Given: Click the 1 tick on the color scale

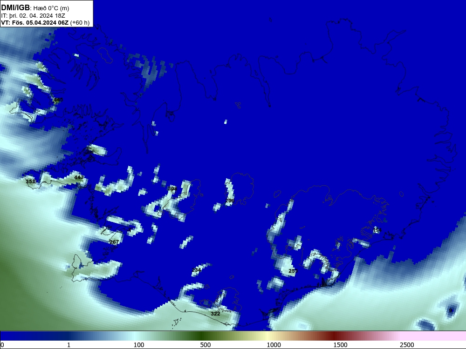Looking at the screenshot, I should (69, 345).
